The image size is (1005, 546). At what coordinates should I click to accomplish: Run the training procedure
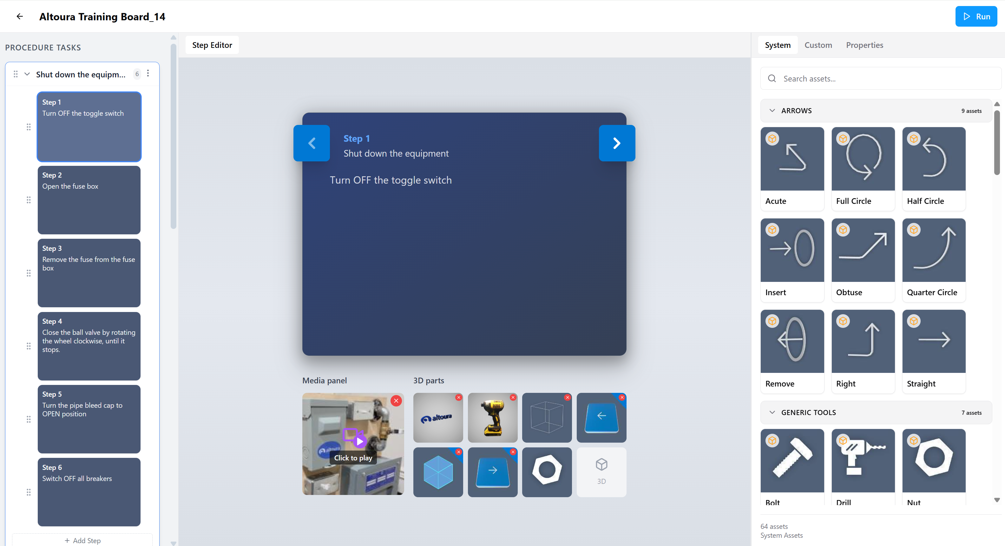tap(976, 16)
